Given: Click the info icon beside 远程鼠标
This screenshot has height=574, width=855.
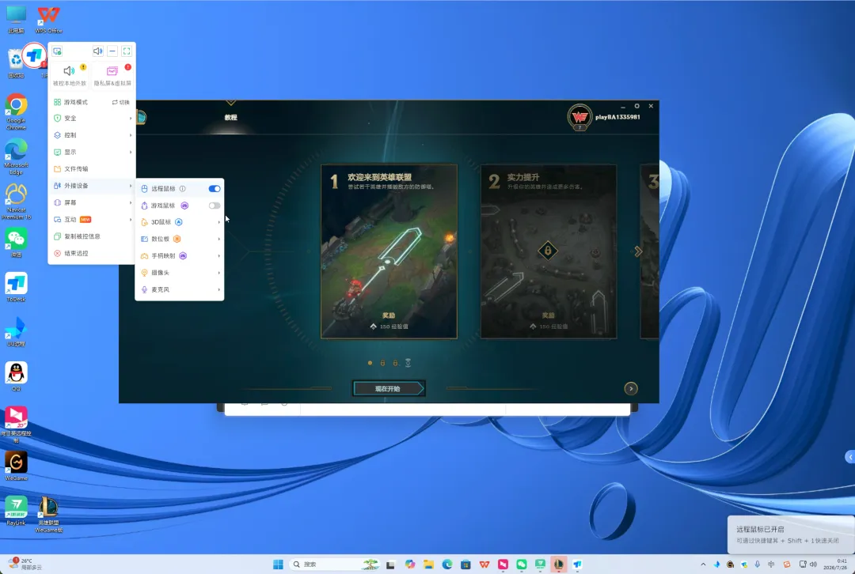Looking at the screenshot, I should (183, 188).
